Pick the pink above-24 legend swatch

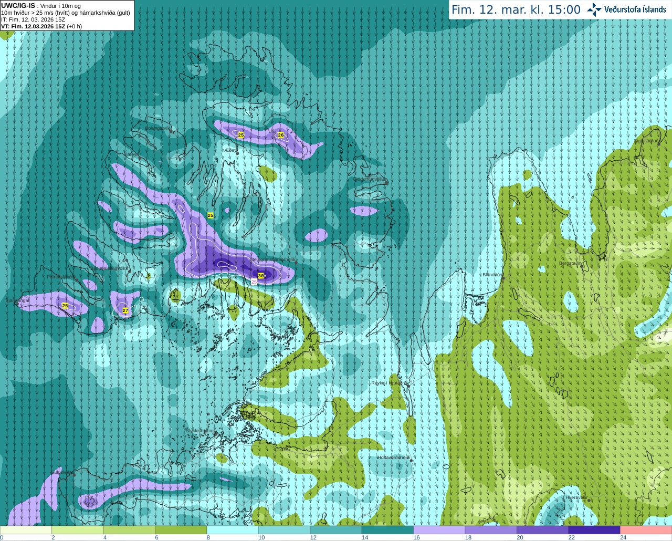point(646,530)
